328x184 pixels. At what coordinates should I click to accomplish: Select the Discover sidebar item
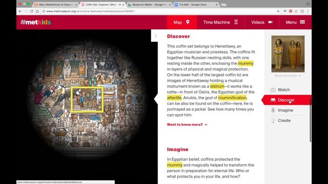click(x=286, y=100)
